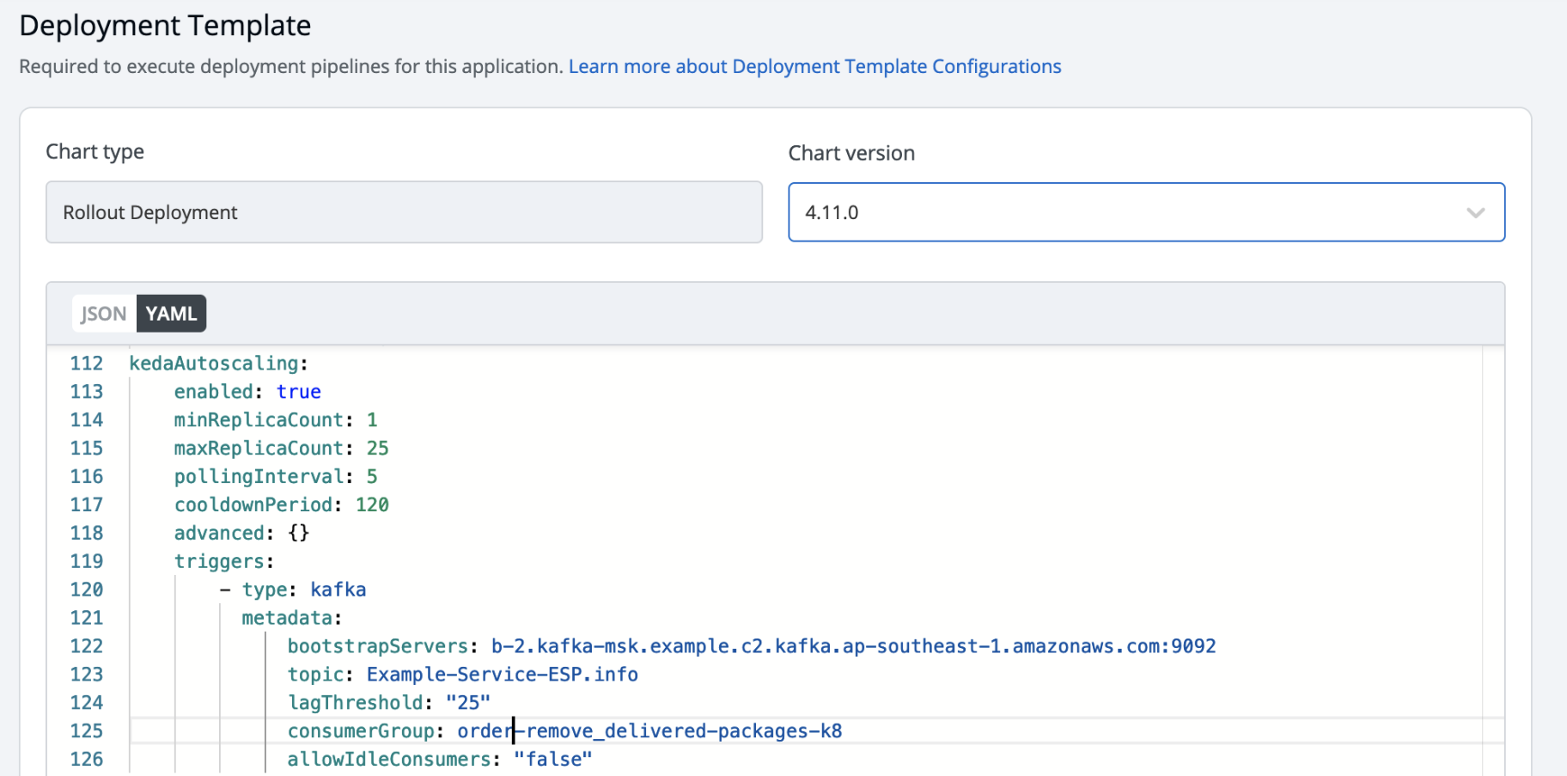The height and width of the screenshot is (776, 1567).
Task: Open the Chart version 4.11.0 dropdown
Action: tap(1146, 212)
